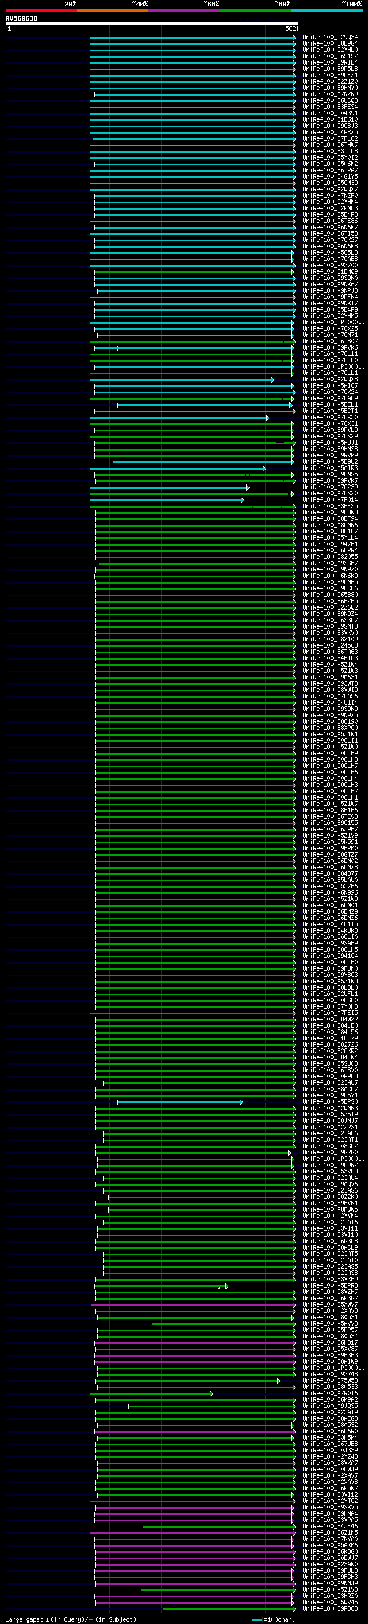Select the UniRef100_B9P5L8 label

(329, 69)
